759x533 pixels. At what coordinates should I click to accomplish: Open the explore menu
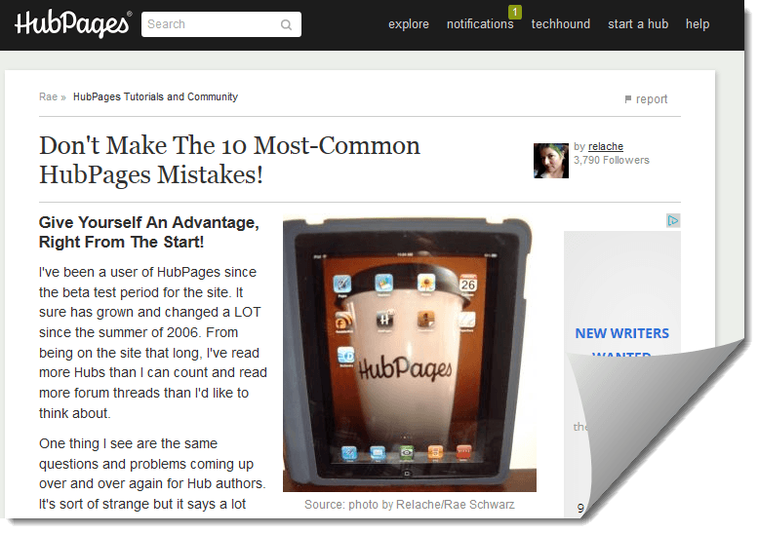(x=409, y=24)
